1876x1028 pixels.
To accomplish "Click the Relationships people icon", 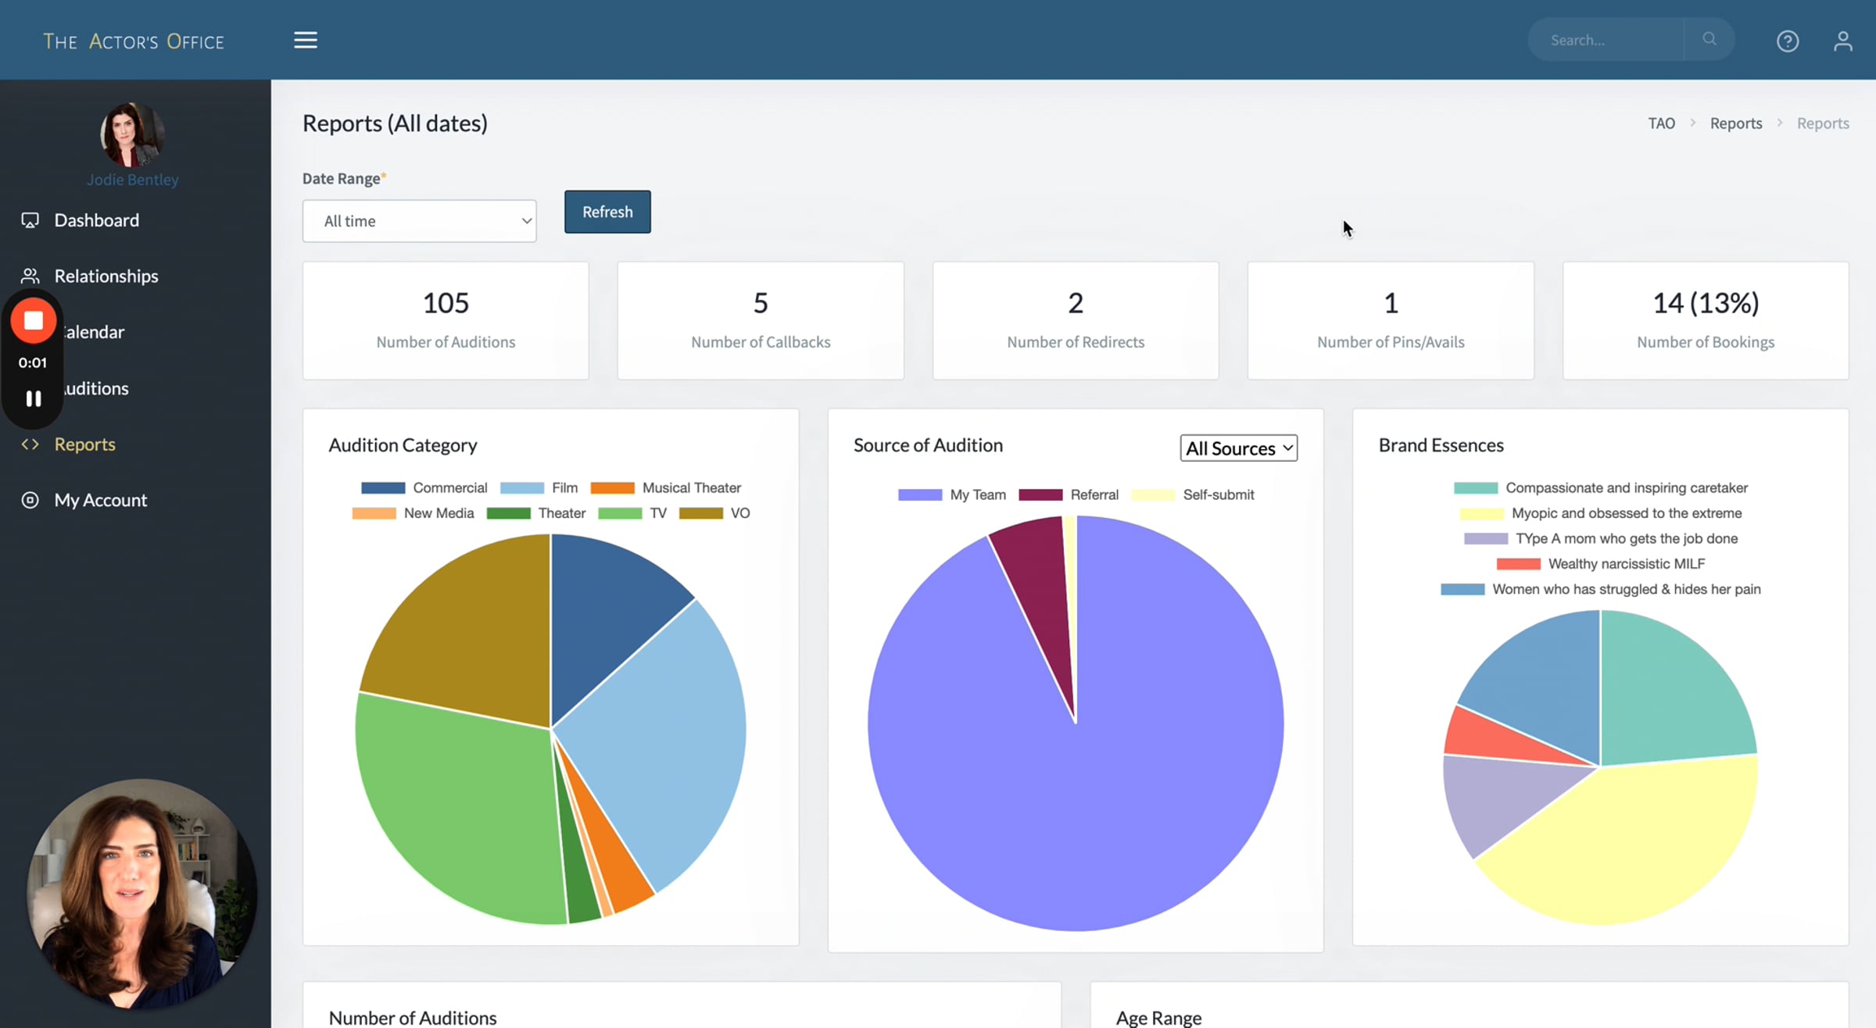I will [x=30, y=276].
